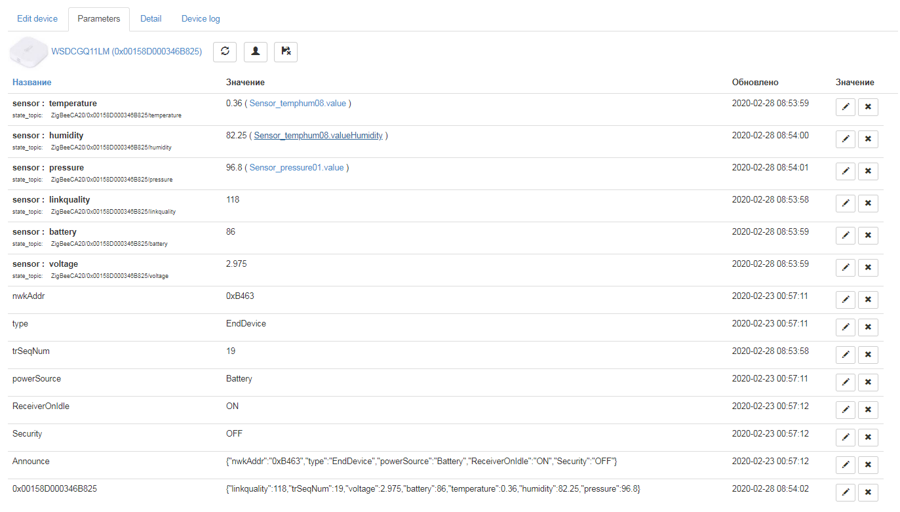Click the battery value 86
900x512 pixels.
coord(231,232)
